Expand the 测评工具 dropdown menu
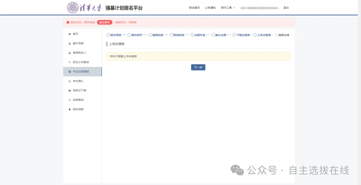361x185 pixels. coord(228,8)
